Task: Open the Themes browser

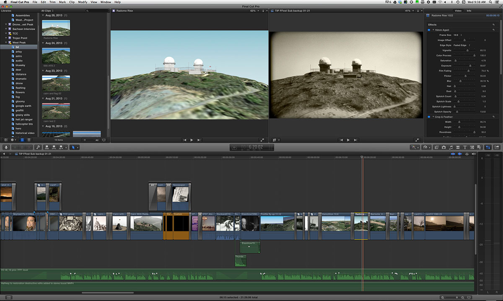Action: click(x=479, y=147)
